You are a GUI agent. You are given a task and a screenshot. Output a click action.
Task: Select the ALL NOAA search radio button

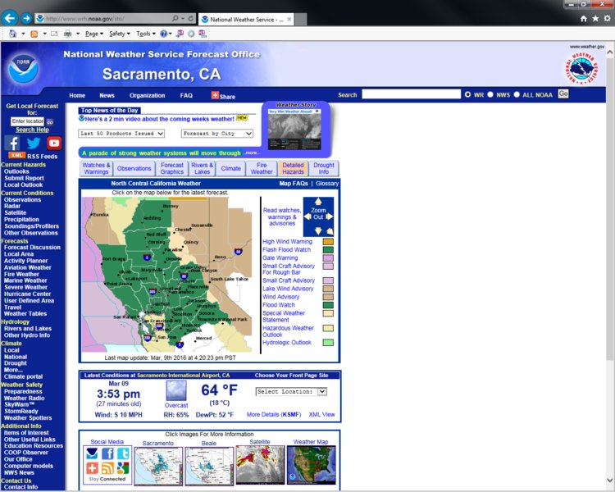coord(517,94)
